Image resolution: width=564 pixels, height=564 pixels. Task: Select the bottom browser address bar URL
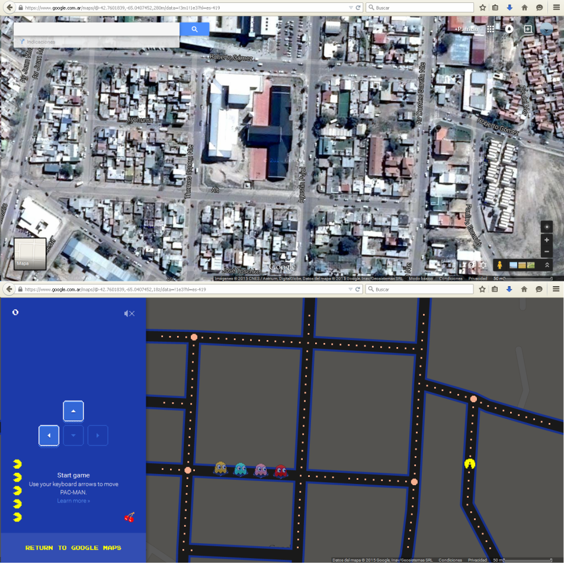coord(115,289)
